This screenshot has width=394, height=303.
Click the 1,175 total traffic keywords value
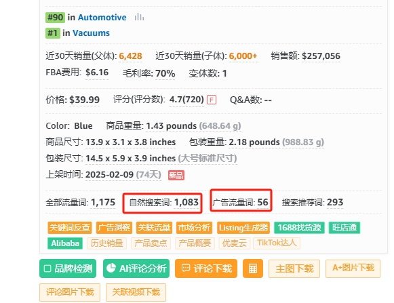[103, 202]
